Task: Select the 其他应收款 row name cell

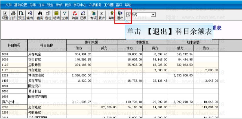Action: 47,76
